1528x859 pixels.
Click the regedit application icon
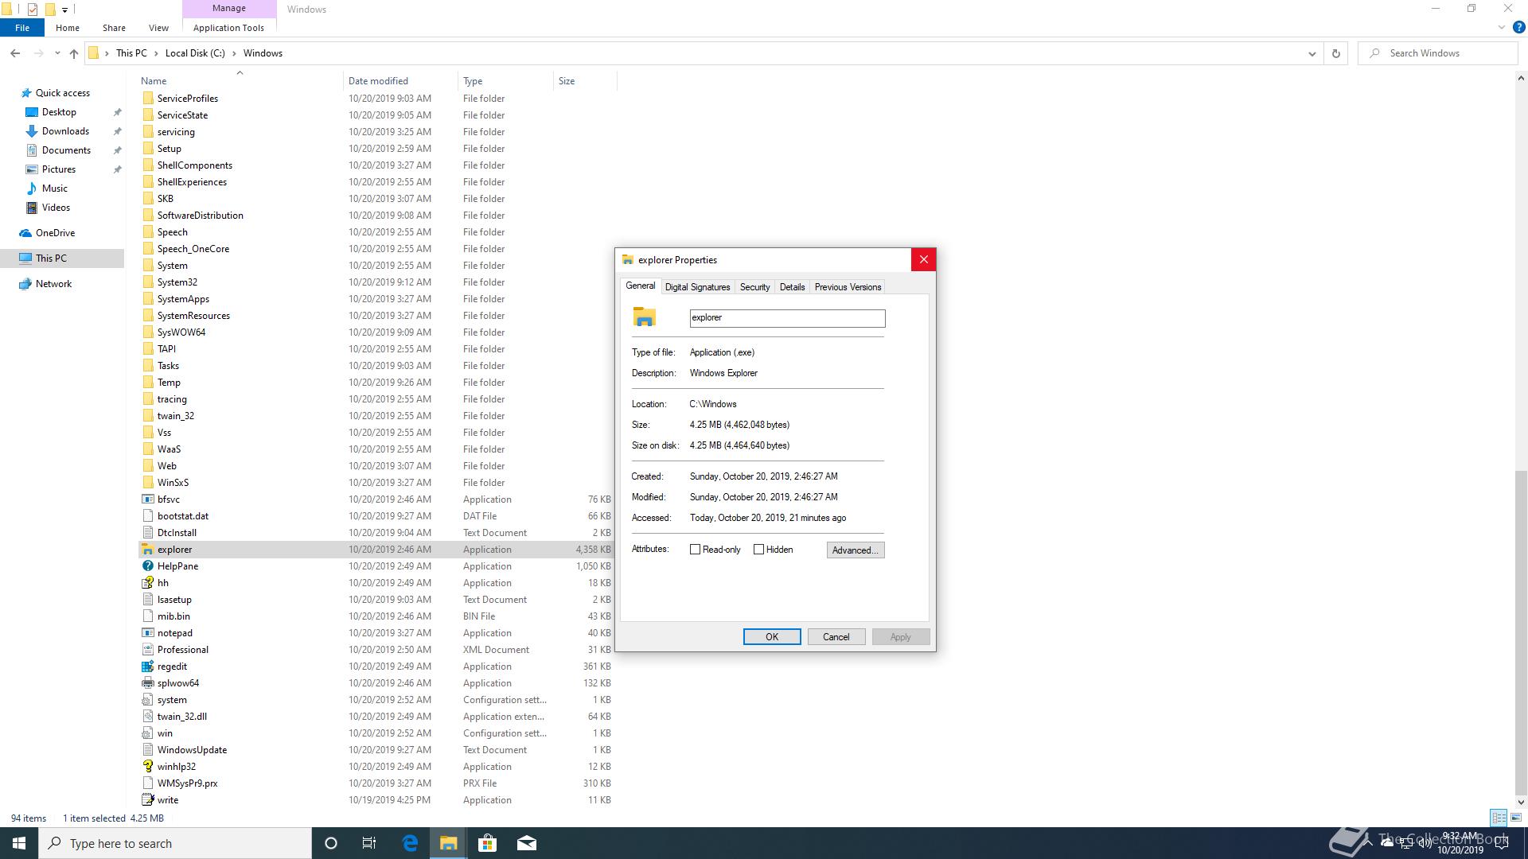point(147,667)
